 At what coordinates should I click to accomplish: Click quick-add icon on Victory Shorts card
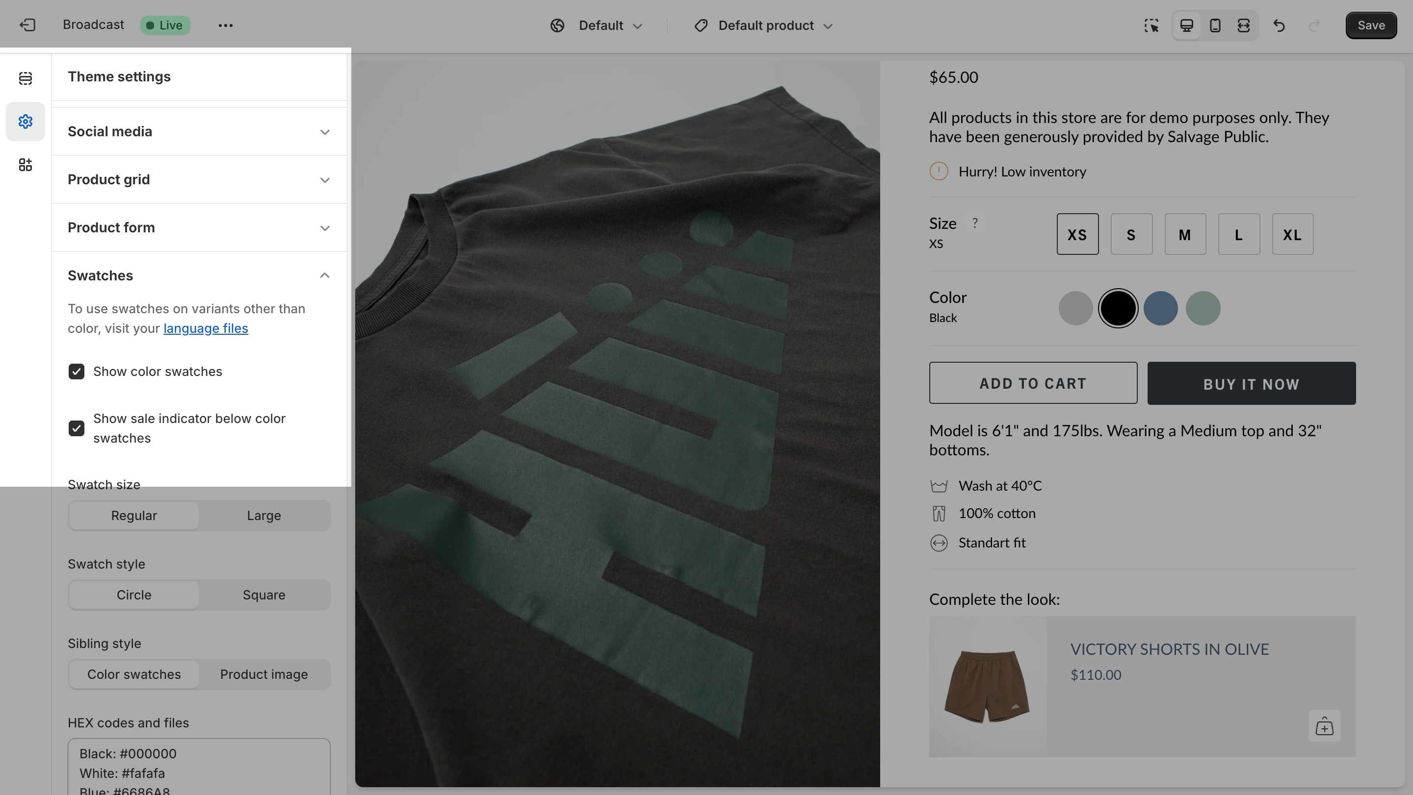pyautogui.click(x=1324, y=726)
